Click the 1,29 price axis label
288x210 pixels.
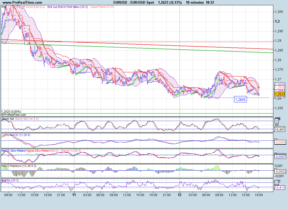[278, 41]
